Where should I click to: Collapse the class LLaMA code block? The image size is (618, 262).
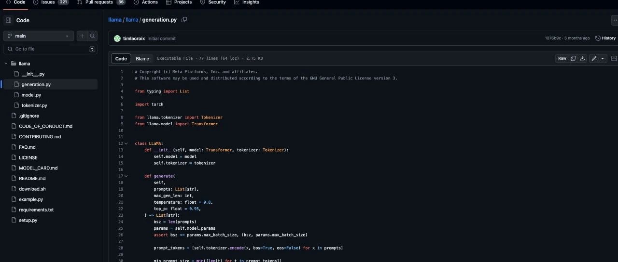coord(126,144)
